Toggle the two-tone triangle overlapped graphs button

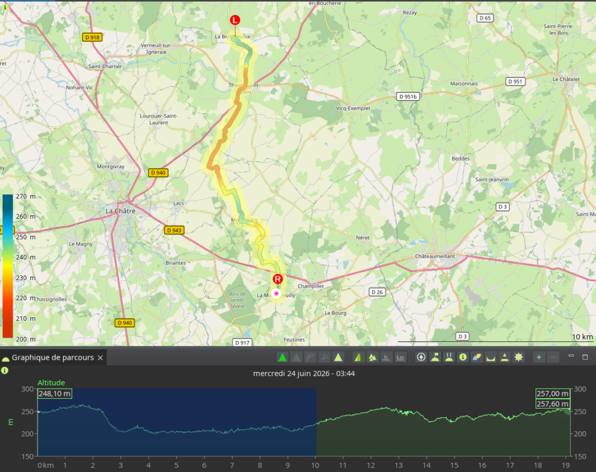coord(358,357)
